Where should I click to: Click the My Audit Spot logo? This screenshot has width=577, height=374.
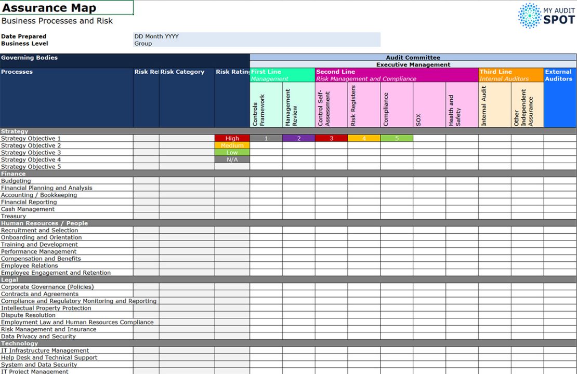coord(546,16)
